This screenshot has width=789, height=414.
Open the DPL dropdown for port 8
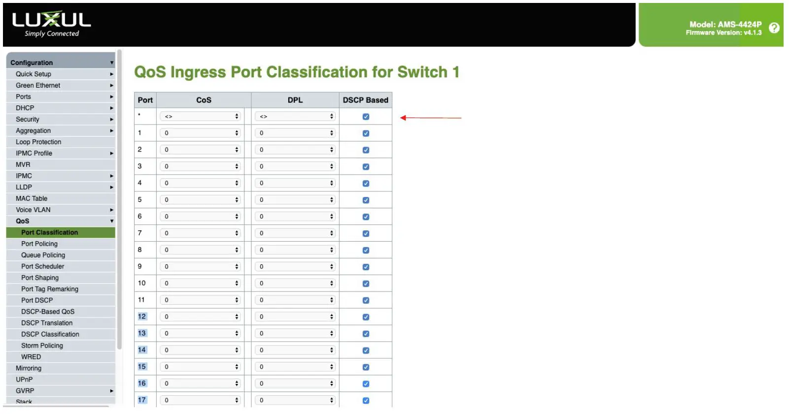tap(295, 250)
